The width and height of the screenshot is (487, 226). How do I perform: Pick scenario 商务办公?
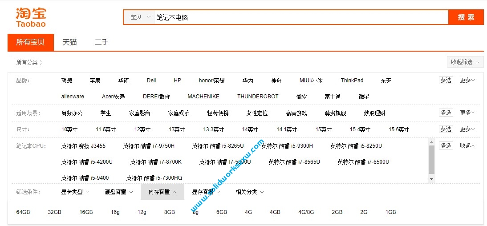[x=72, y=113]
